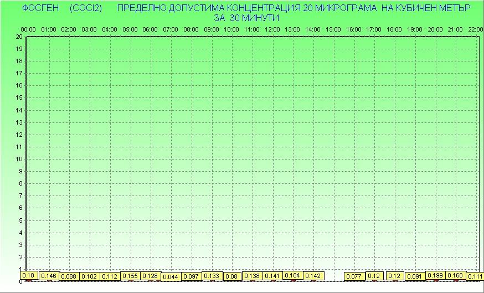
Task: Click the 0.18 data label
Action: click(x=28, y=275)
